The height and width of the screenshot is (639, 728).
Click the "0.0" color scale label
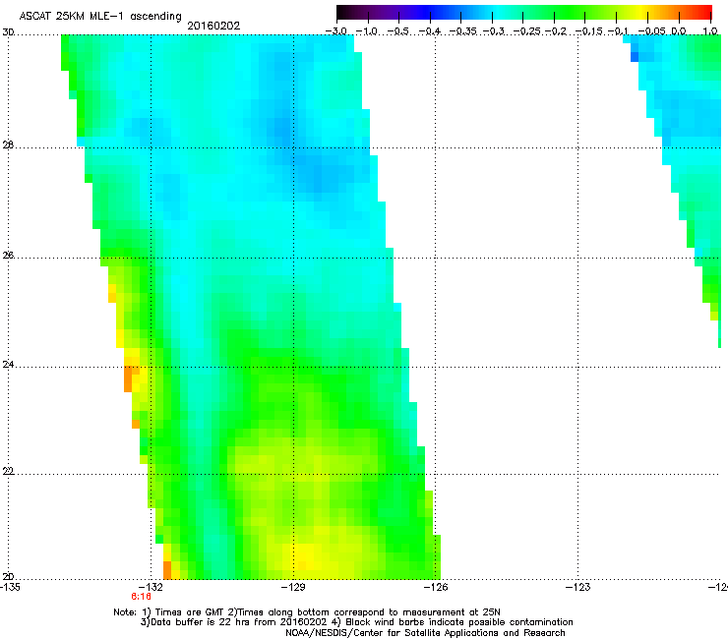(679, 31)
